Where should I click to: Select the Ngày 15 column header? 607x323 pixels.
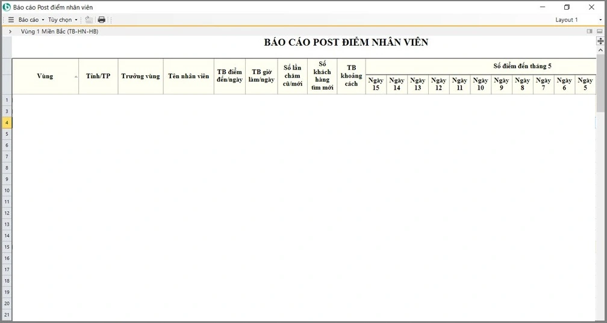coord(376,84)
